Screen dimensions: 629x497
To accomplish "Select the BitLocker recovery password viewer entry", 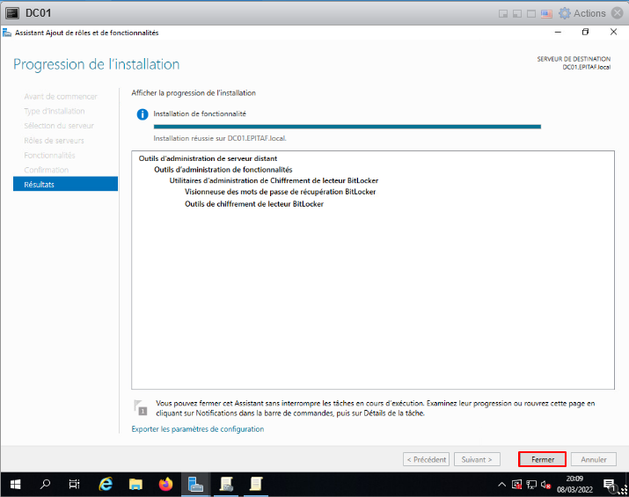I will 280,192.
